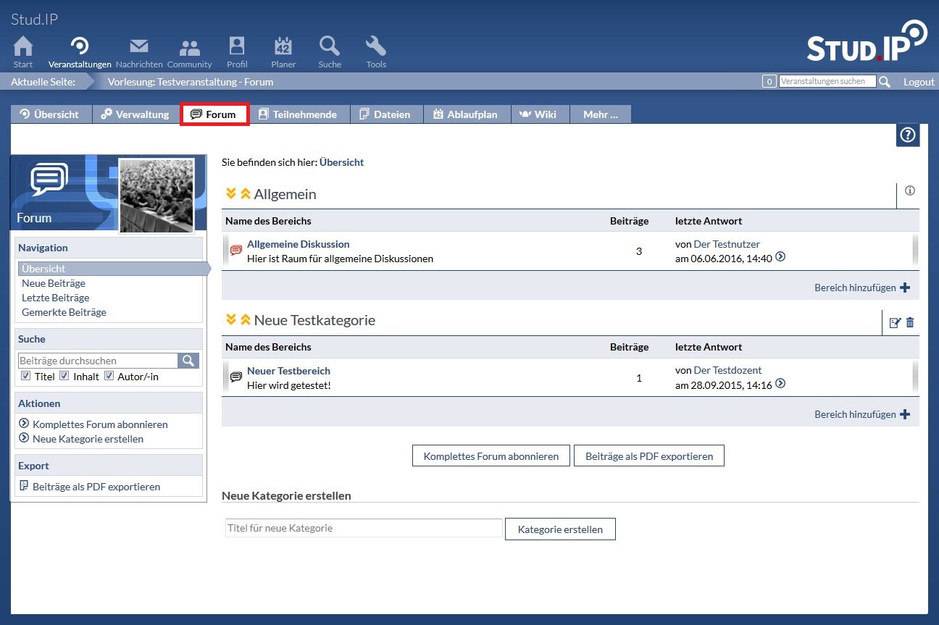939x625 pixels.
Task: Move Allgemein category down with arrow
Action: pos(231,194)
